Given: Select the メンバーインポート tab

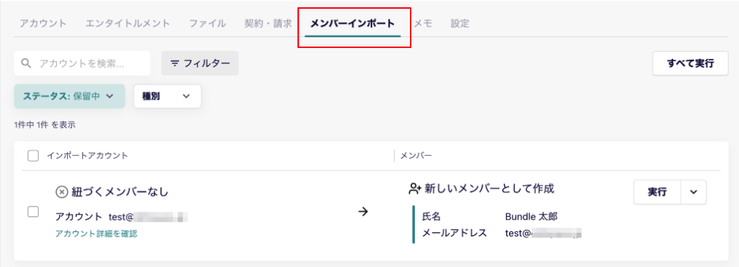Looking at the screenshot, I should tap(352, 23).
